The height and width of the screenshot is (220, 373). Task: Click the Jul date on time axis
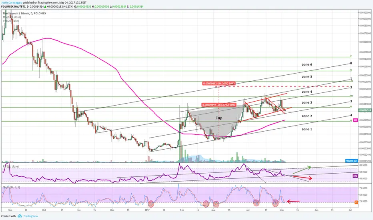[350, 210]
